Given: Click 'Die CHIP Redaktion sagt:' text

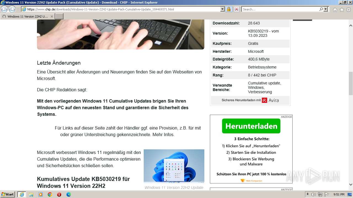Looking at the screenshot, I should [x=62, y=90].
